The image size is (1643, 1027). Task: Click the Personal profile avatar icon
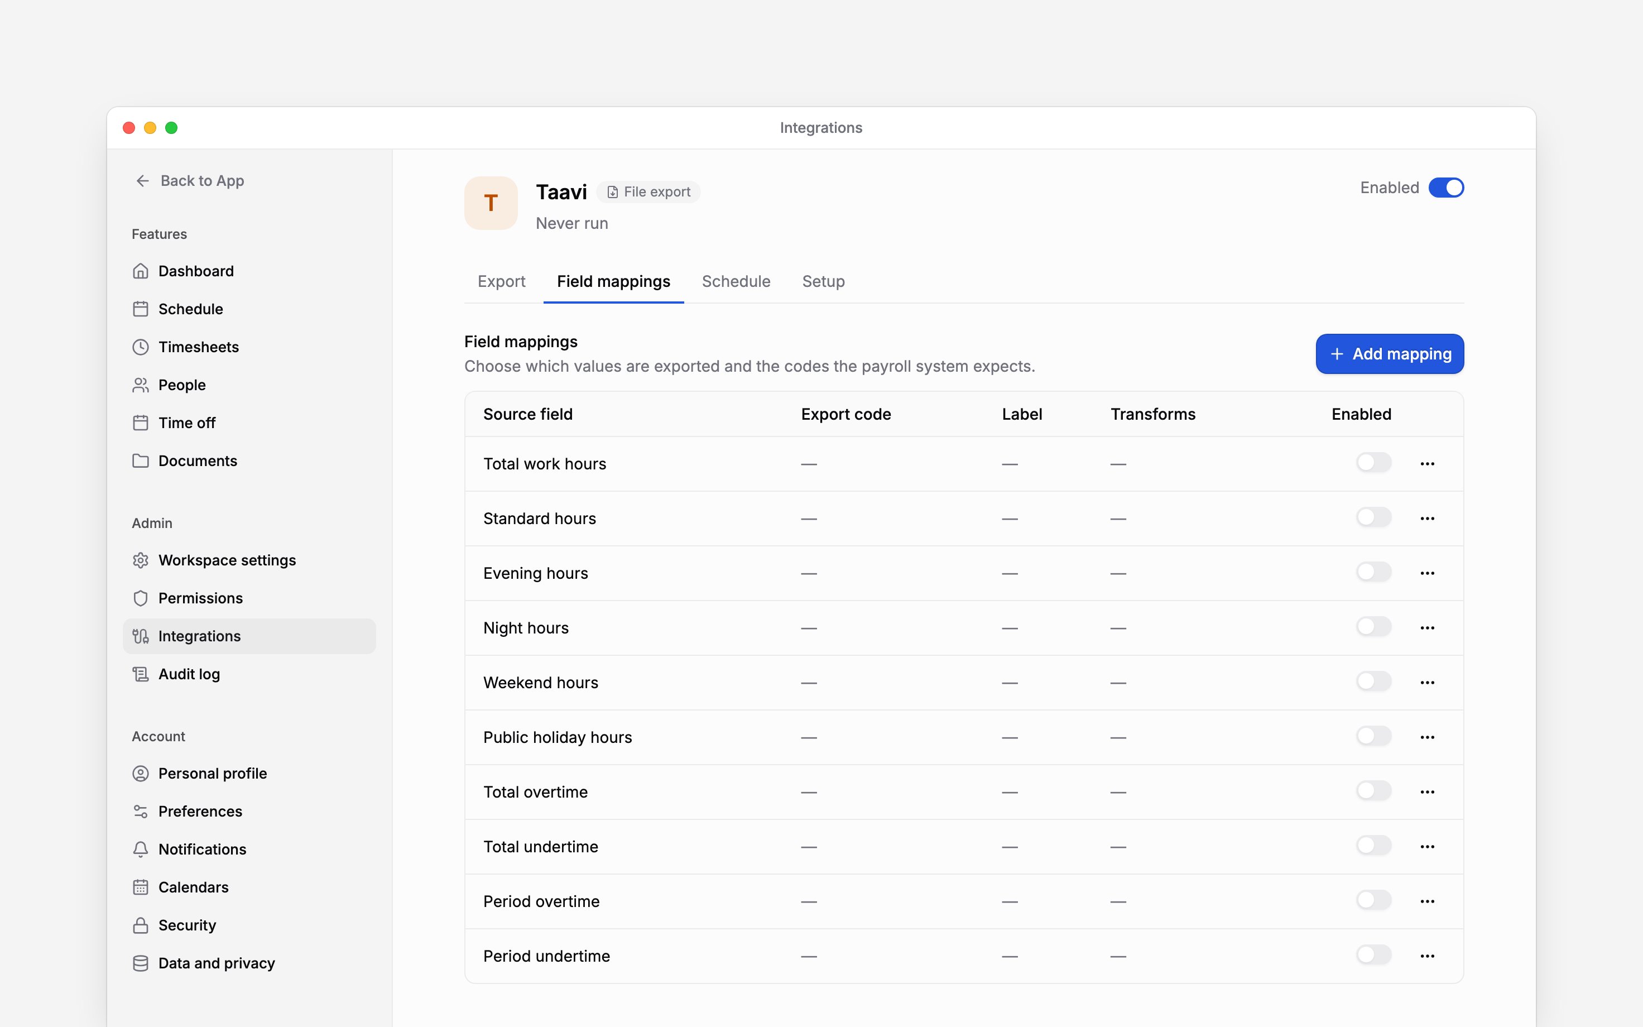[x=141, y=774]
